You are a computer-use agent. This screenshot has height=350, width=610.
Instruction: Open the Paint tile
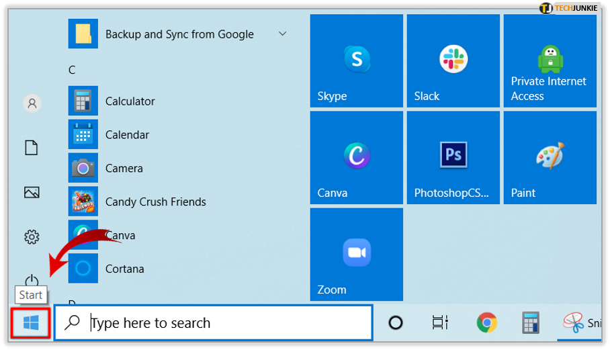pyautogui.click(x=550, y=157)
